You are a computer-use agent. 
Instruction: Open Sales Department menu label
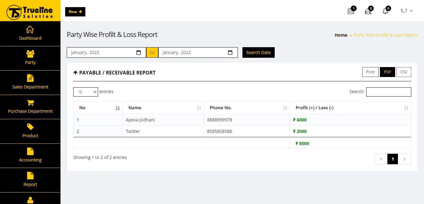point(30,87)
